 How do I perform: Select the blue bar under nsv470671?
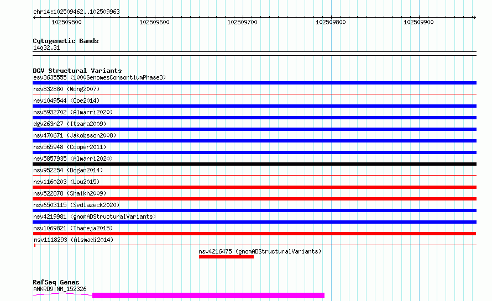pyautogui.click(x=254, y=141)
